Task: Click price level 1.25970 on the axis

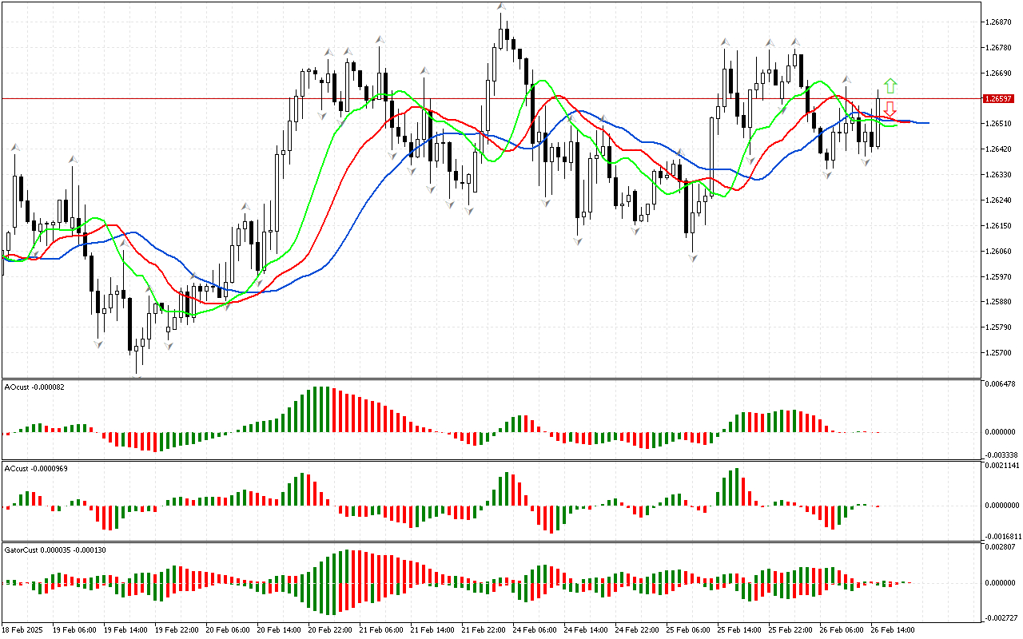Action: click(1000, 277)
